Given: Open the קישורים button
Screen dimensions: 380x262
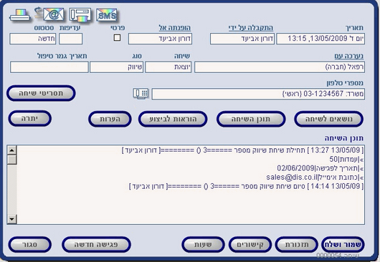Looking at the screenshot, I should 250,245.
